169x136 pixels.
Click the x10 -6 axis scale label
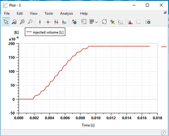click(x=14, y=39)
